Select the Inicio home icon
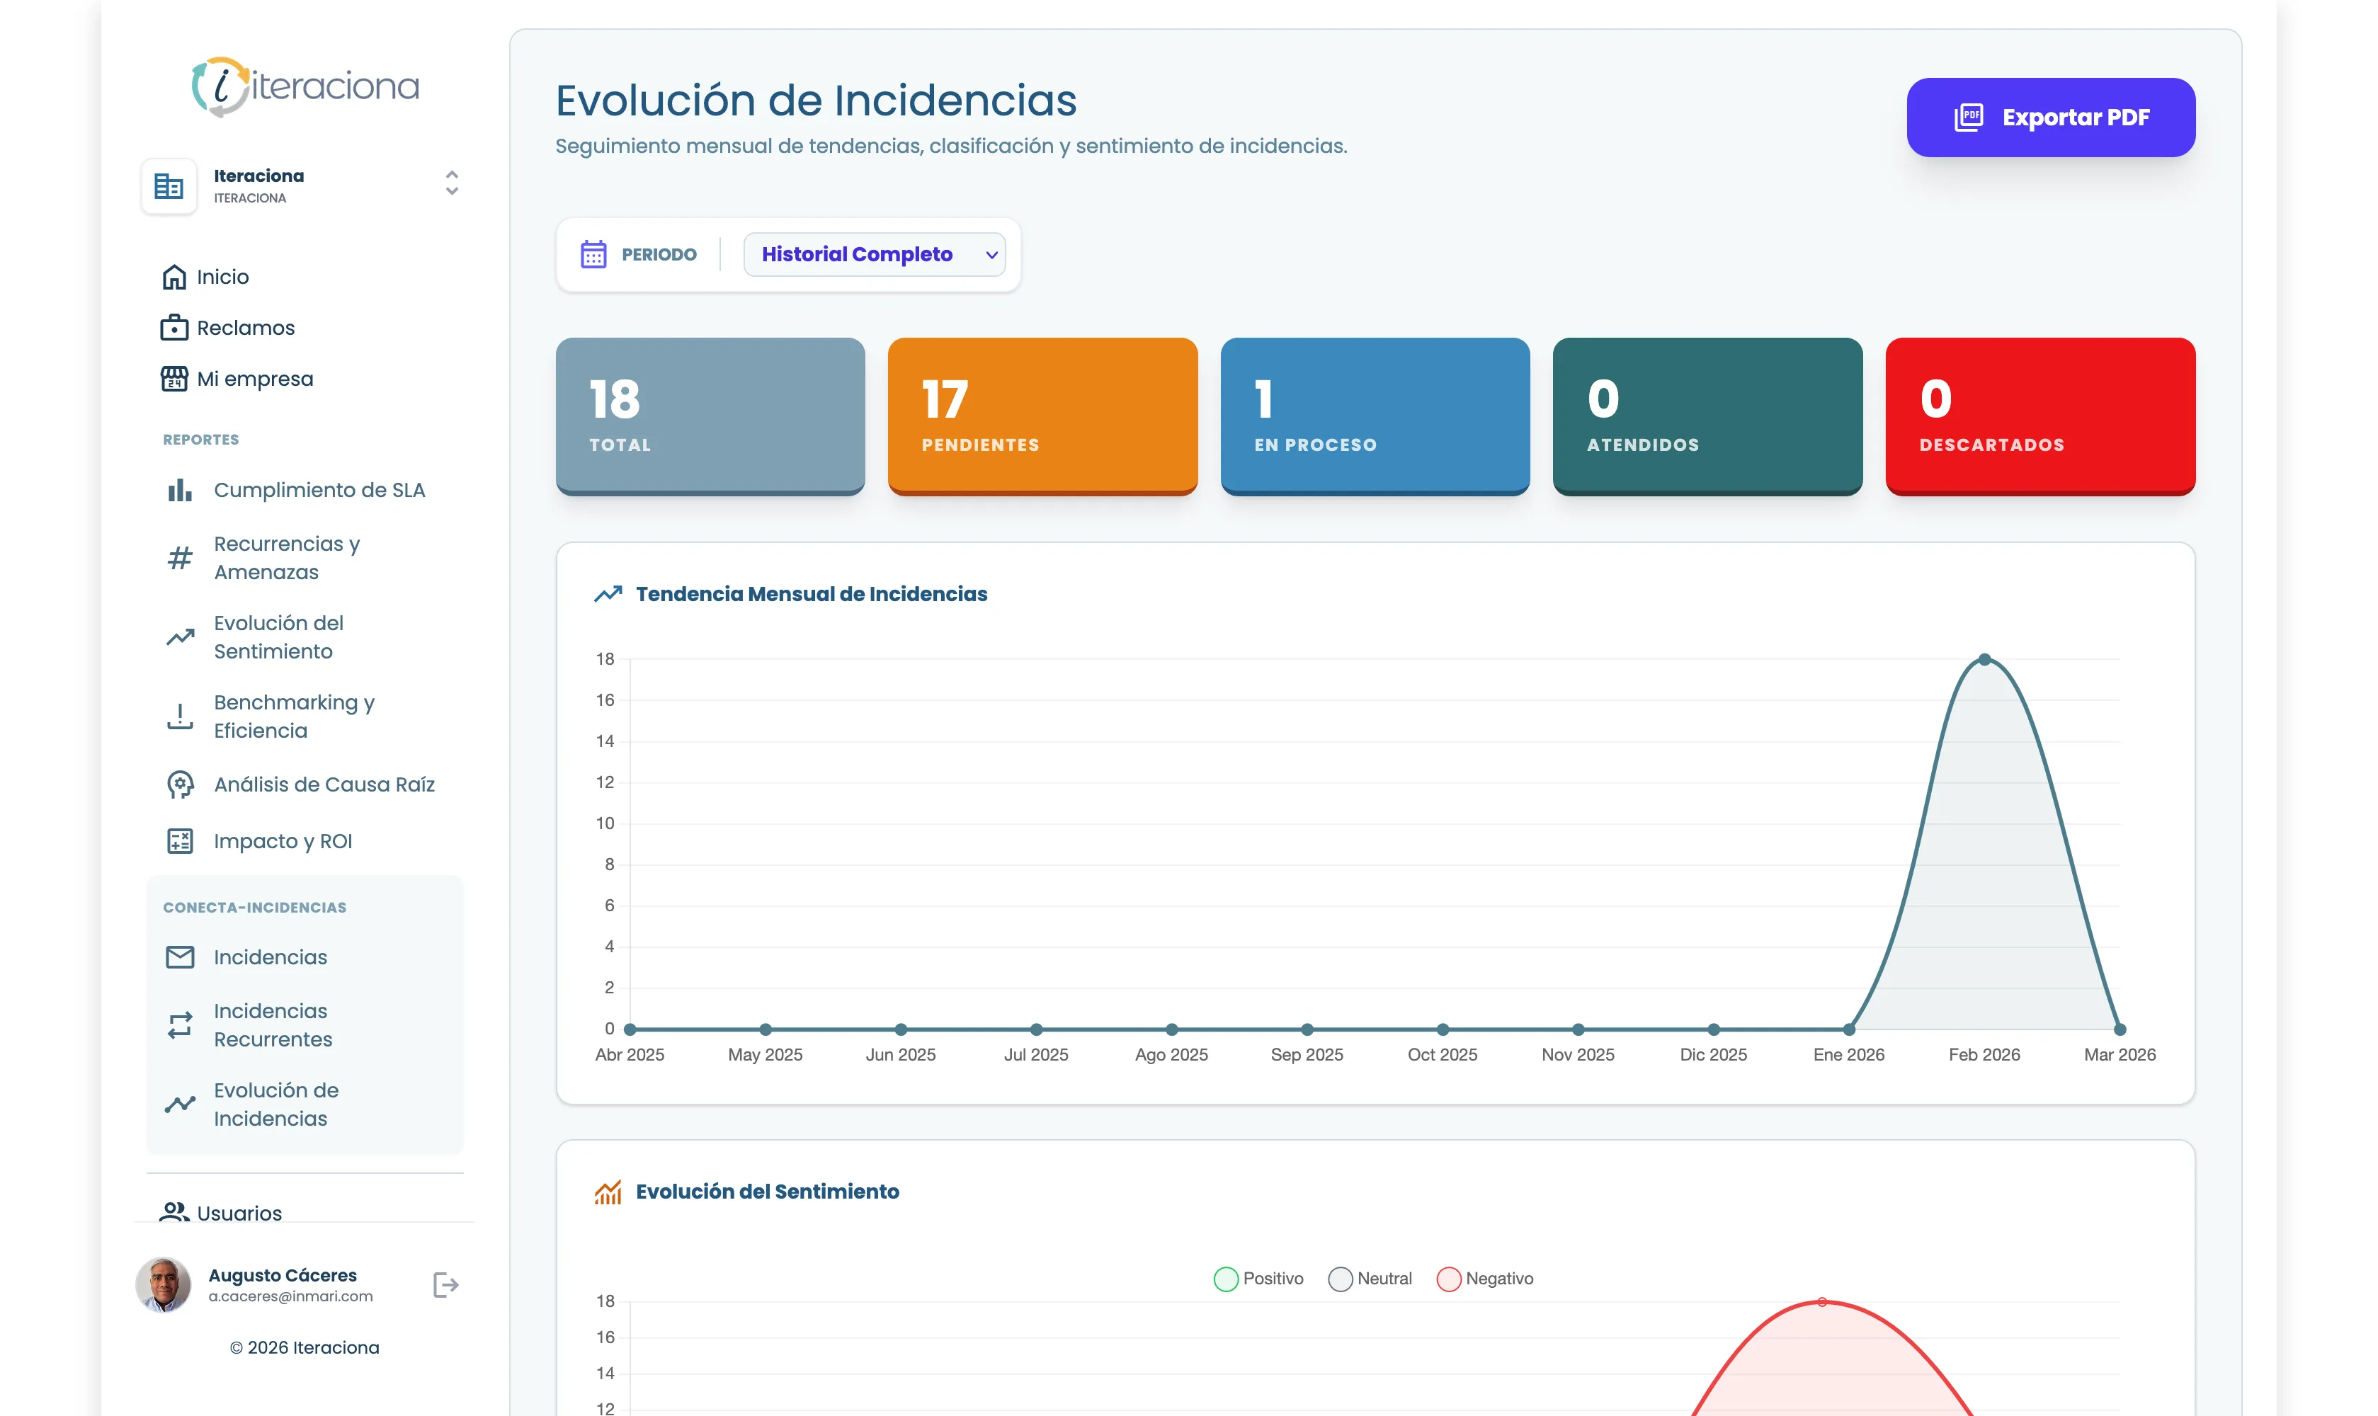This screenshot has height=1416, width=2378. point(176,275)
